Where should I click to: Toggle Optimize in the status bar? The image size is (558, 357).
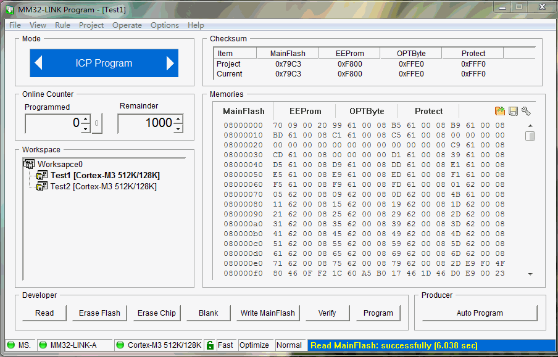[256, 345]
